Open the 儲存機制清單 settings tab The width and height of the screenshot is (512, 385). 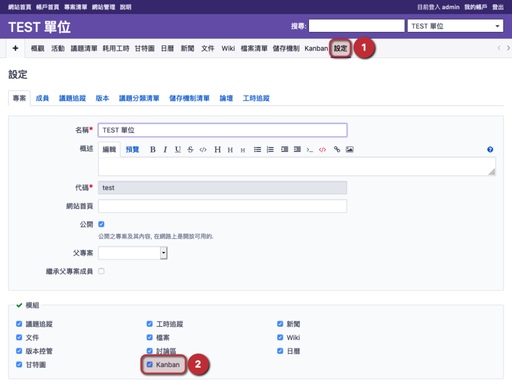[x=189, y=98]
